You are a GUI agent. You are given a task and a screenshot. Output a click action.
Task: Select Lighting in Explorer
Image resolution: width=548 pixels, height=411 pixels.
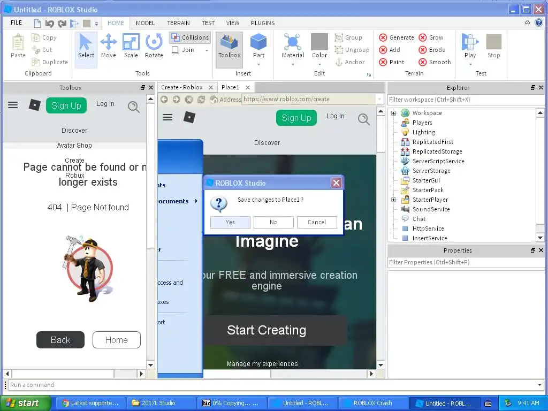point(423,132)
